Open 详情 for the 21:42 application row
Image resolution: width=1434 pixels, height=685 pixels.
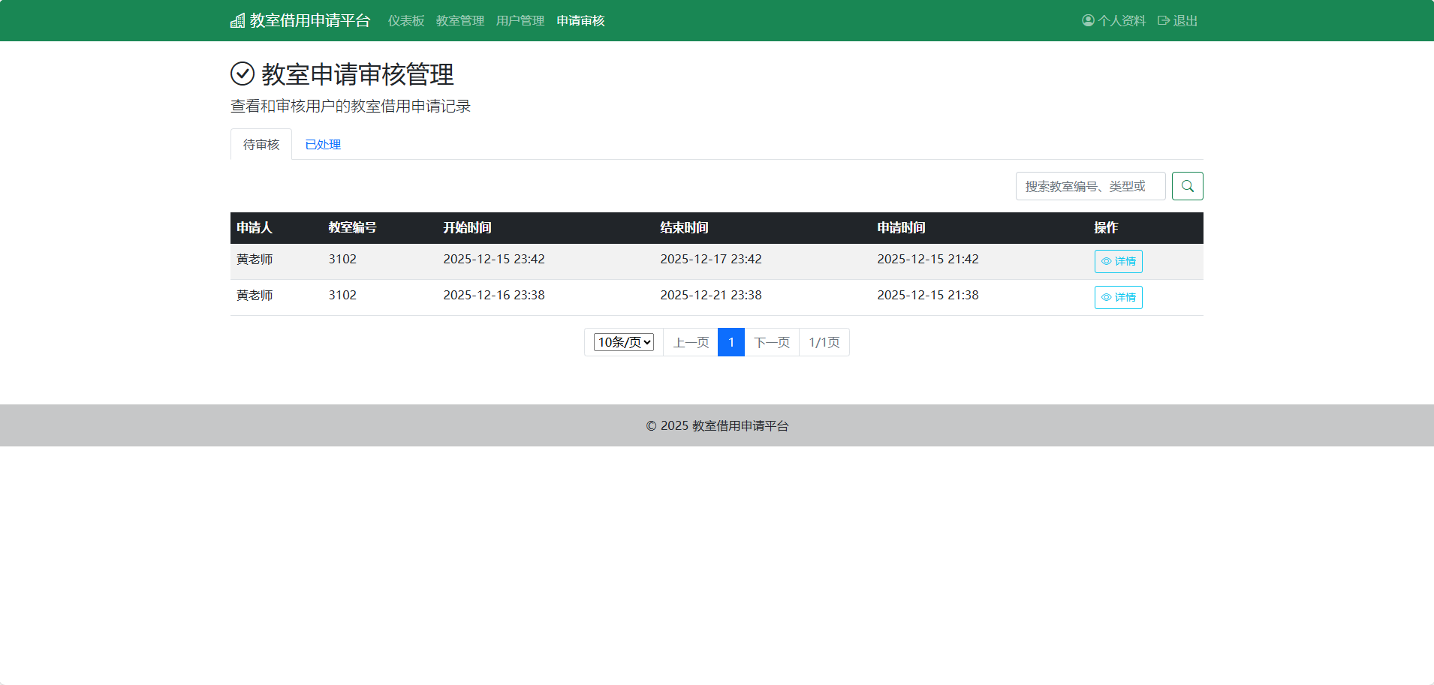pos(1118,261)
